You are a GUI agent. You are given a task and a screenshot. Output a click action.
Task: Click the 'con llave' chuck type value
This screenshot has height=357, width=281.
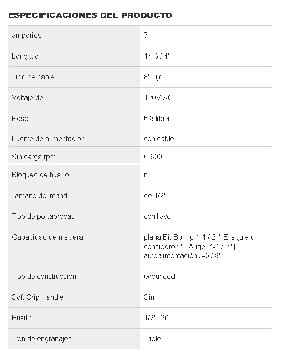click(x=157, y=217)
